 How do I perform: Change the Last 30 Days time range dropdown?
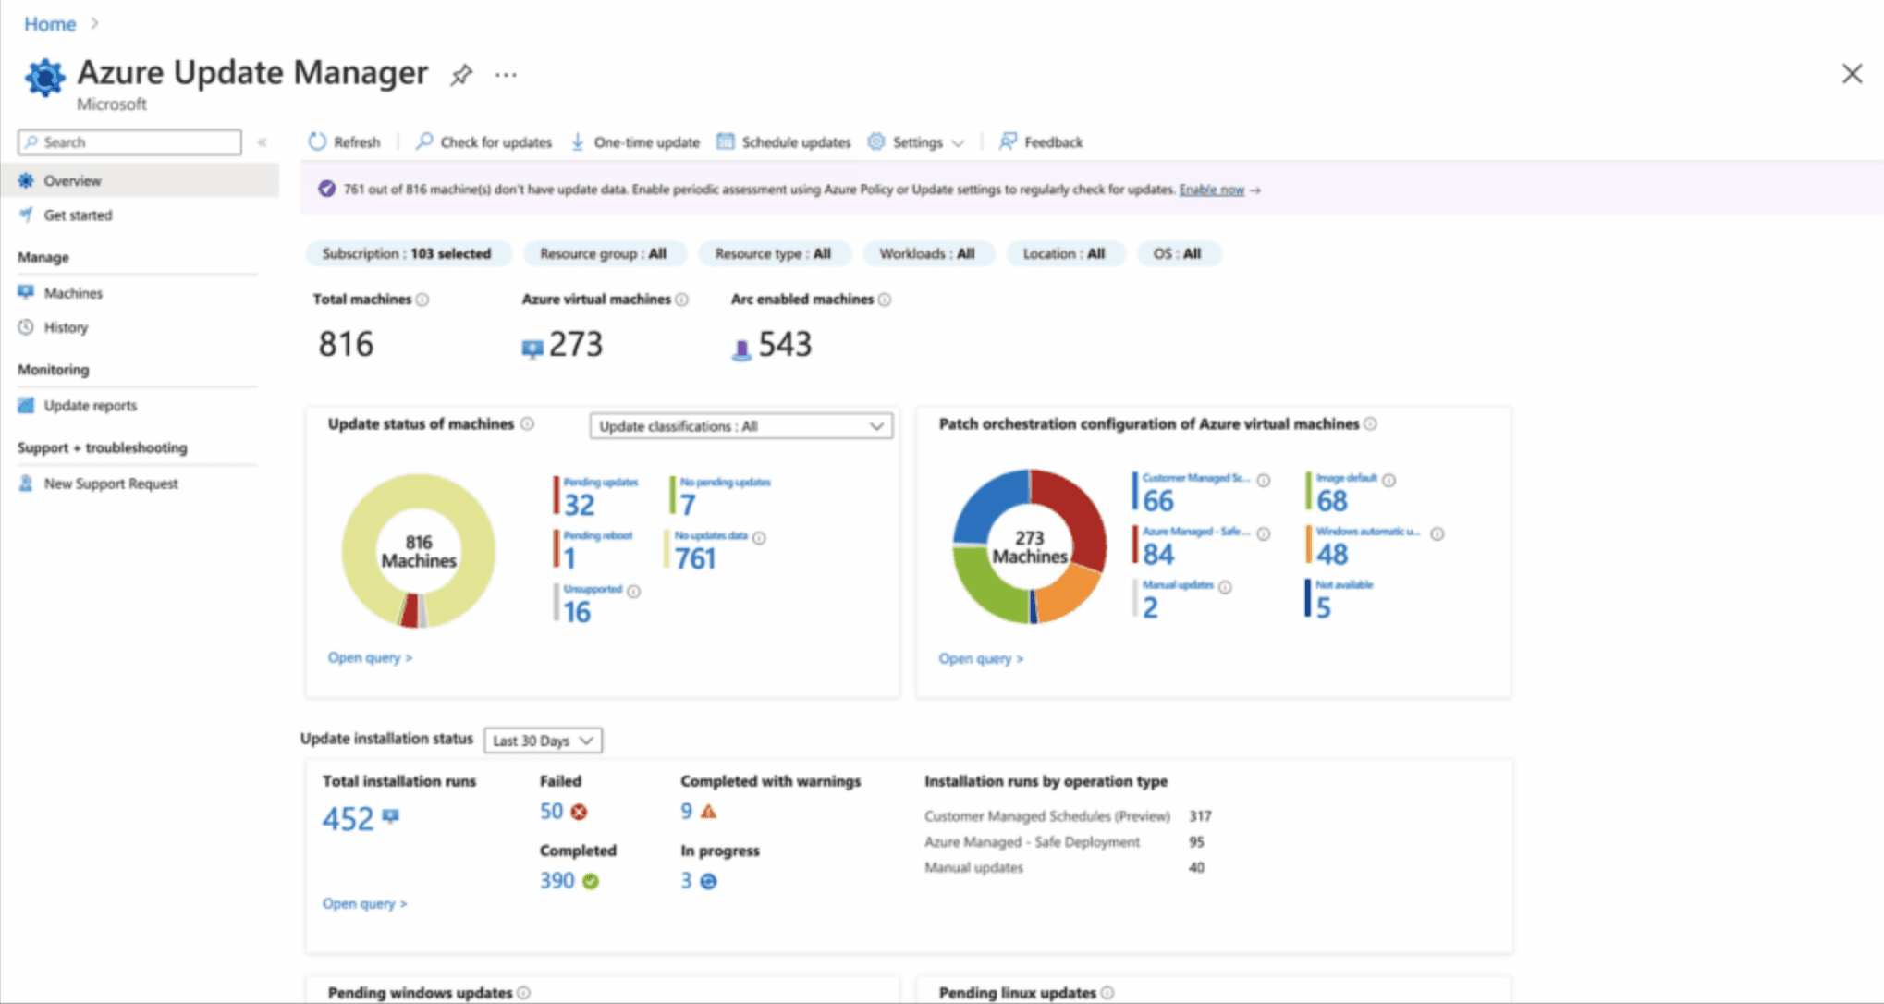coord(542,740)
